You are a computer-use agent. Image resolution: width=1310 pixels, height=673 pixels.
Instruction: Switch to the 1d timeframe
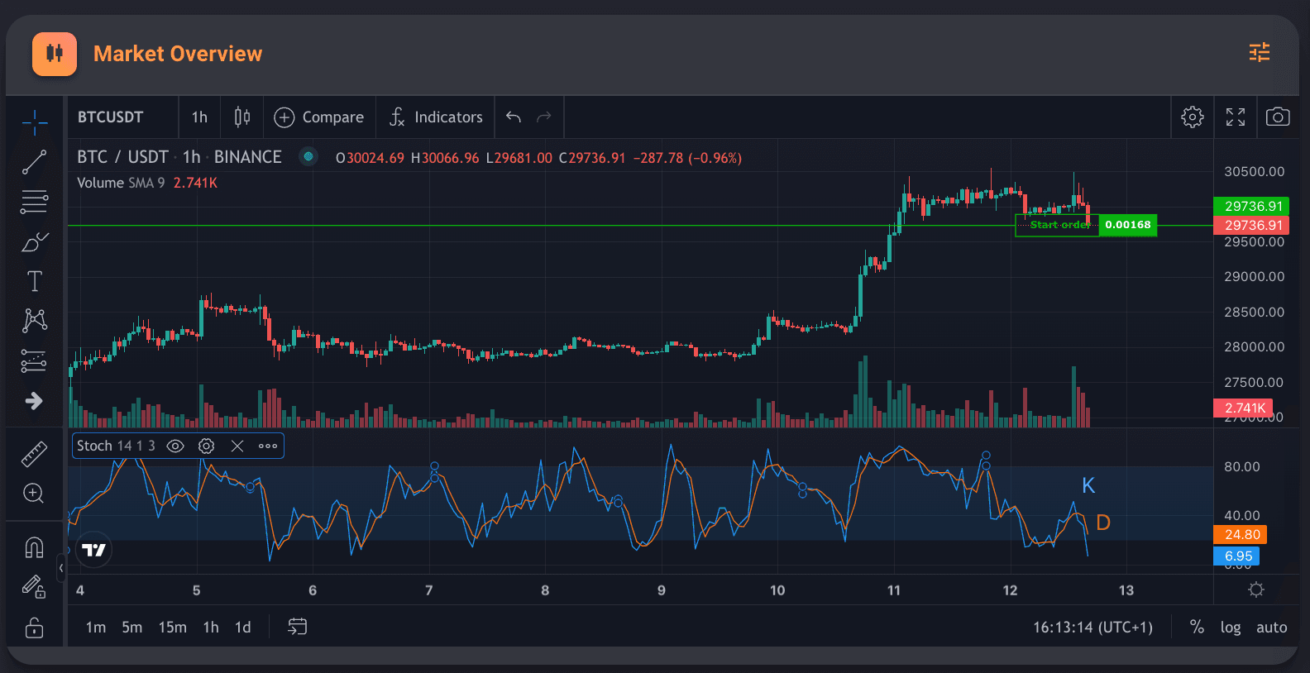click(242, 628)
